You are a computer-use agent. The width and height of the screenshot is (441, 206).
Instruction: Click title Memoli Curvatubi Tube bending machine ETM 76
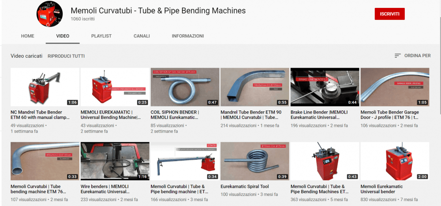point(38,189)
